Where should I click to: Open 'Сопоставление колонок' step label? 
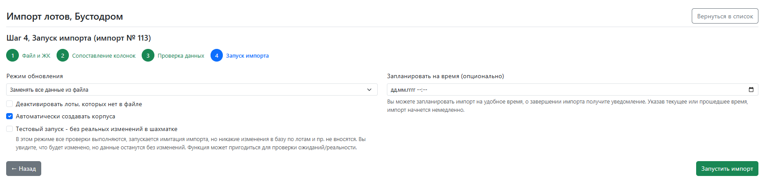click(x=104, y=56)
